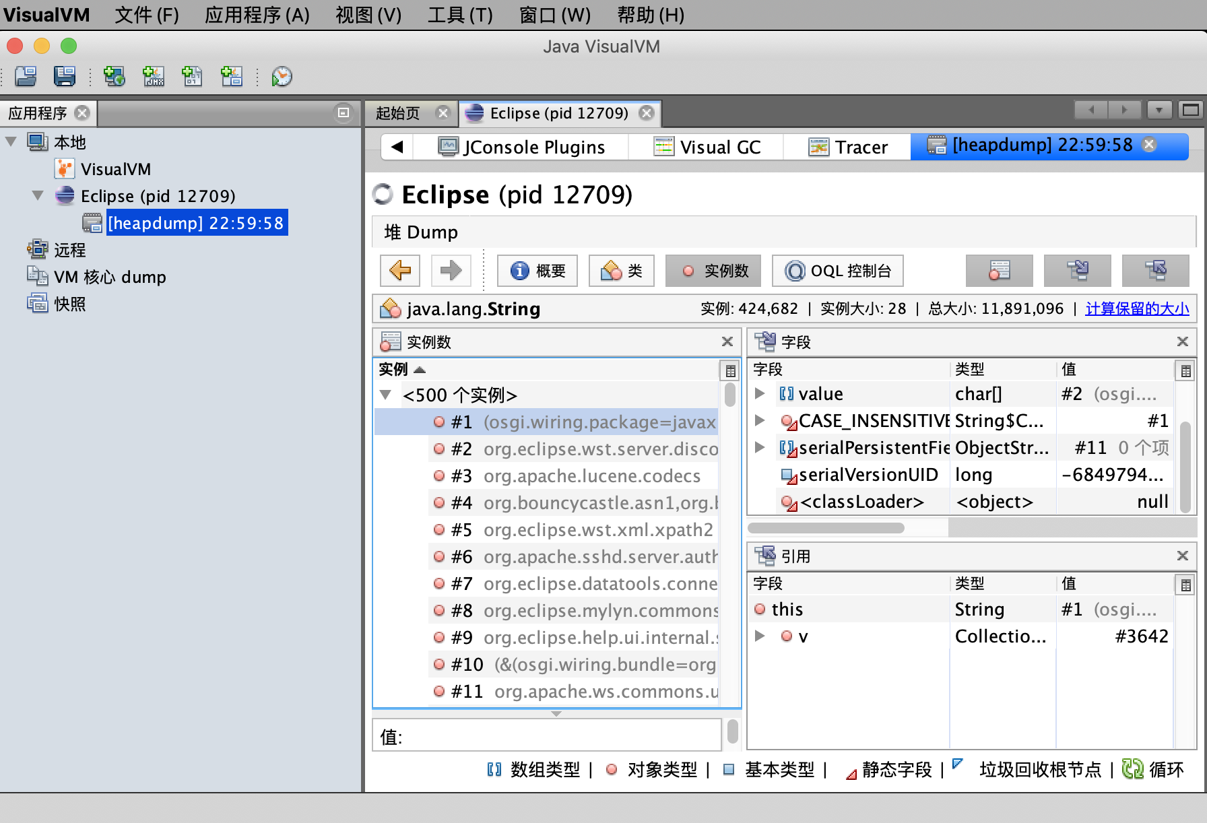Click the save snapshot toolbar icon
Image resolution: width=1207 pixels, height=823 pixels.
coord(65,76)
